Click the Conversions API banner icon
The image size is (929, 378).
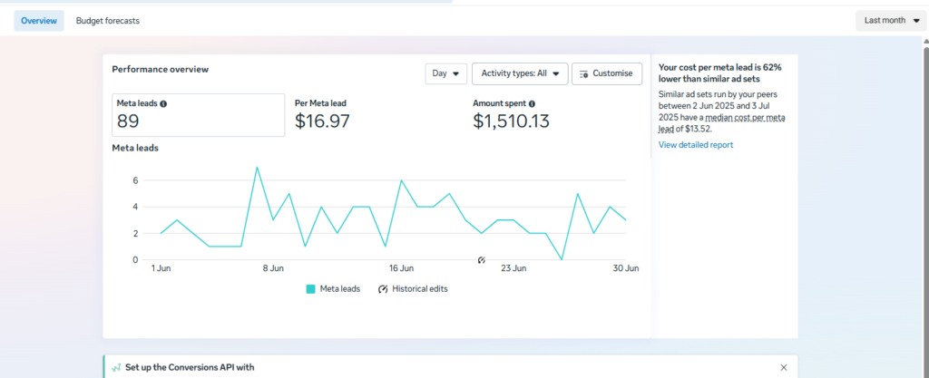coord(117,367)
